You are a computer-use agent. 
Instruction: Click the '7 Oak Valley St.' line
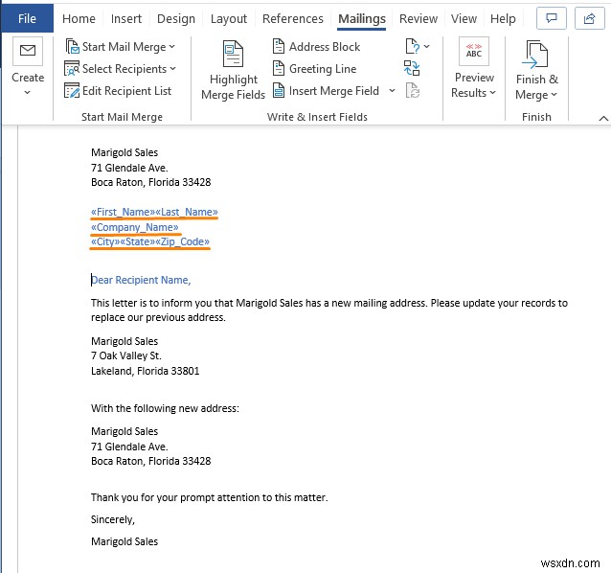tap(125, 355)
